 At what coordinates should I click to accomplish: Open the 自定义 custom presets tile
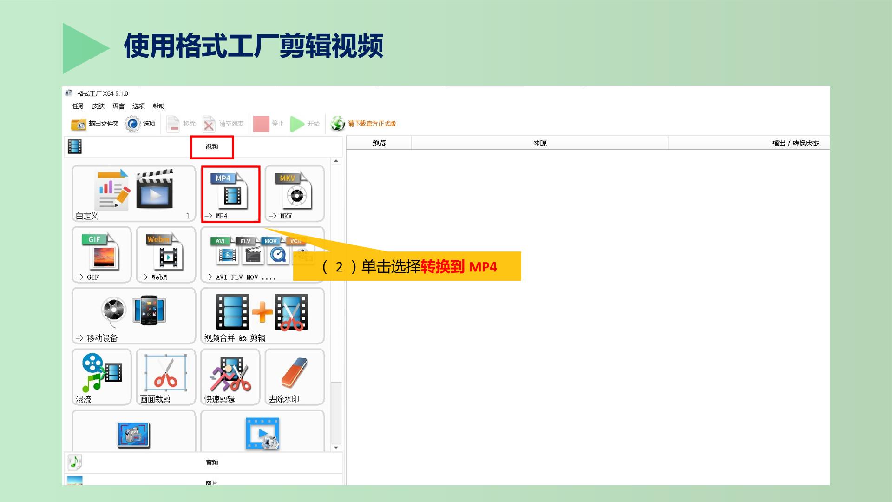(x=134, y=194)
